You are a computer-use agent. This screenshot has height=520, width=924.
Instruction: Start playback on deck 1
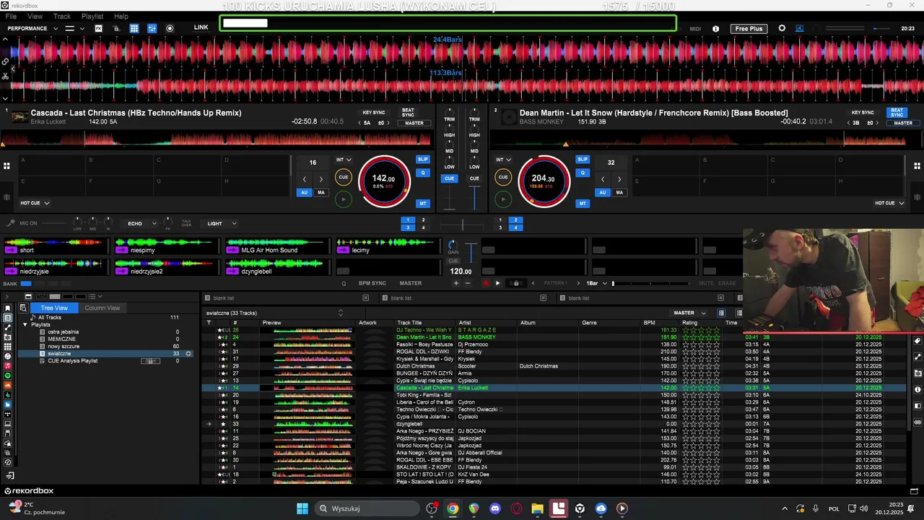(x=344, y=199)
